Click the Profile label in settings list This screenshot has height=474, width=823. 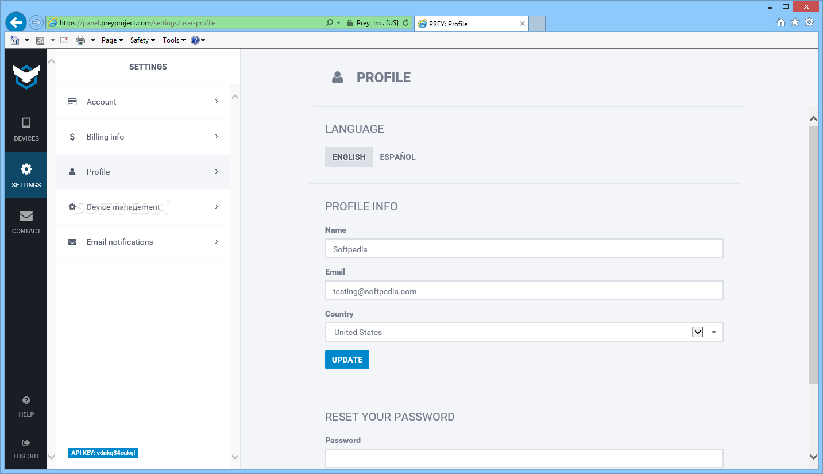click(x=98, y=172)
